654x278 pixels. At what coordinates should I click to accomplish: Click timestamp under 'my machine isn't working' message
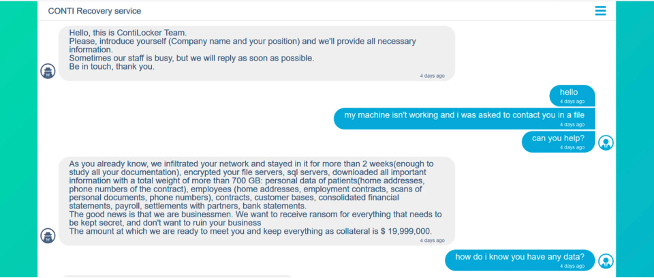pyautogui.click(x=572, y=125)
